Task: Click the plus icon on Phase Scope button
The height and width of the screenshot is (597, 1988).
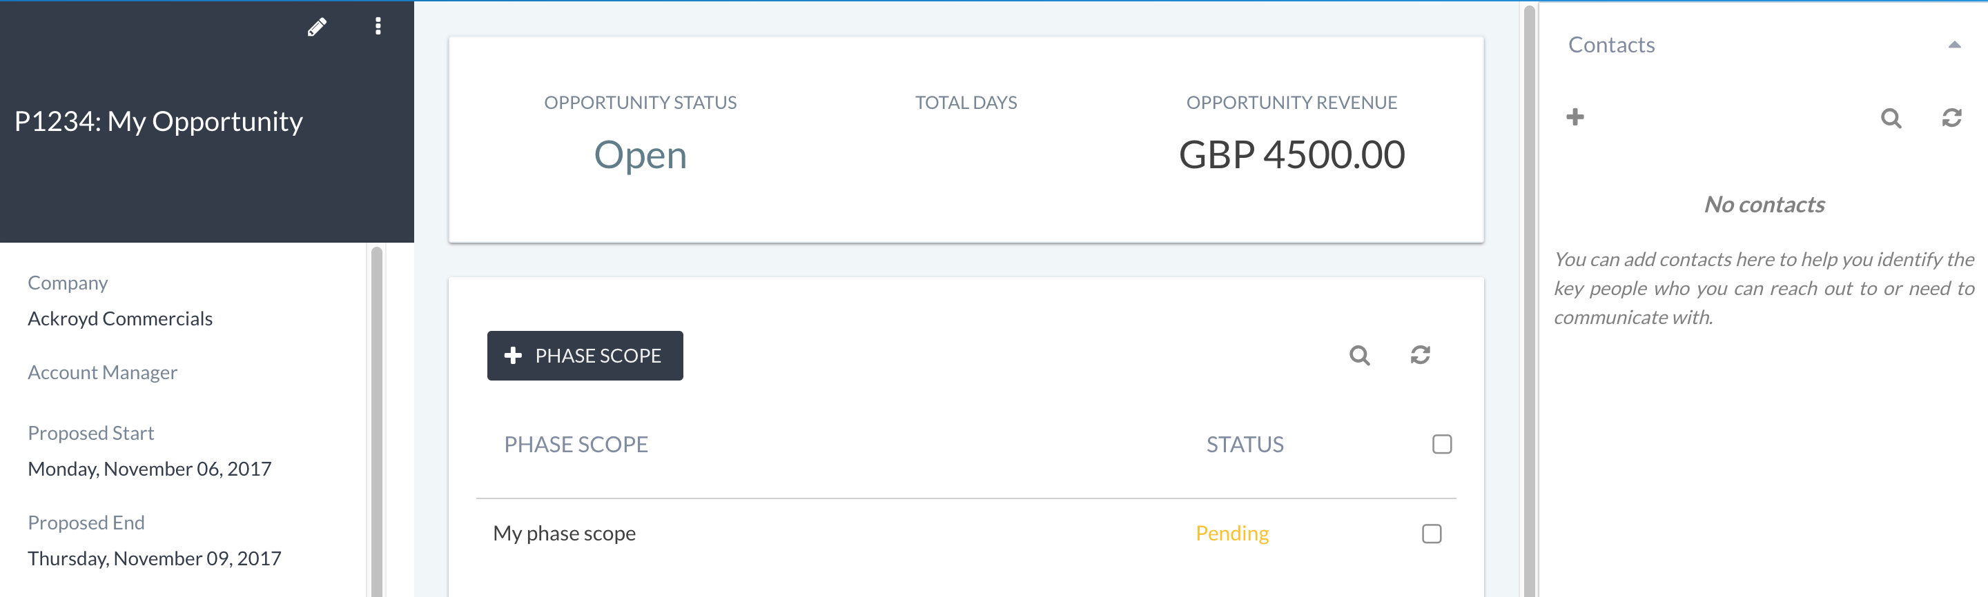Action: tap(513, 355)
